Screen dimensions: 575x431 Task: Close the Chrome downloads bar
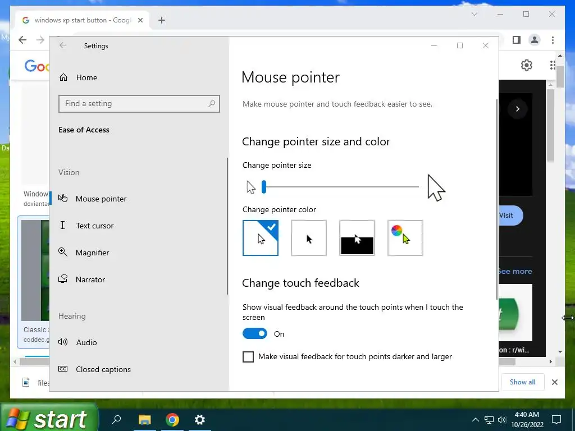pos(555,382)
